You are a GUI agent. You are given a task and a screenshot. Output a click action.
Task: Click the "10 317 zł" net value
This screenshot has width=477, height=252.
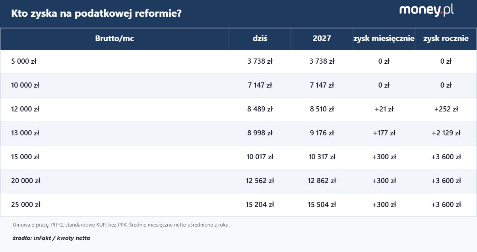click(322, 157)
